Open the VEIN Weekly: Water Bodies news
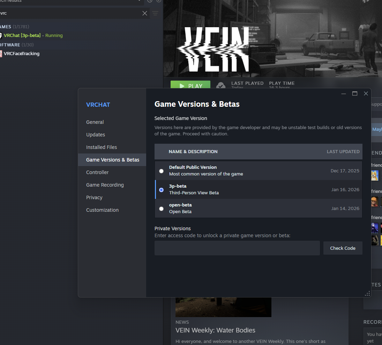382x345 pixels. 215,330
